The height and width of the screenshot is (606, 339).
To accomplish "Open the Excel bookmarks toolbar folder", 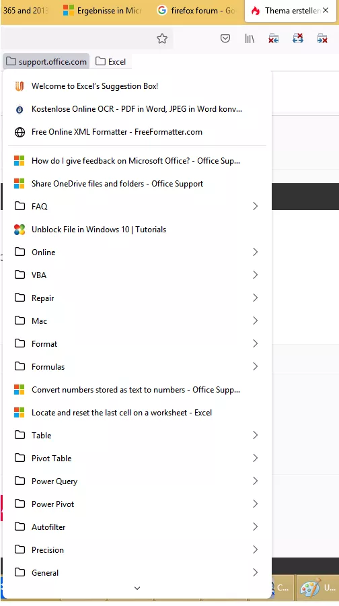I will pos(111,61).
